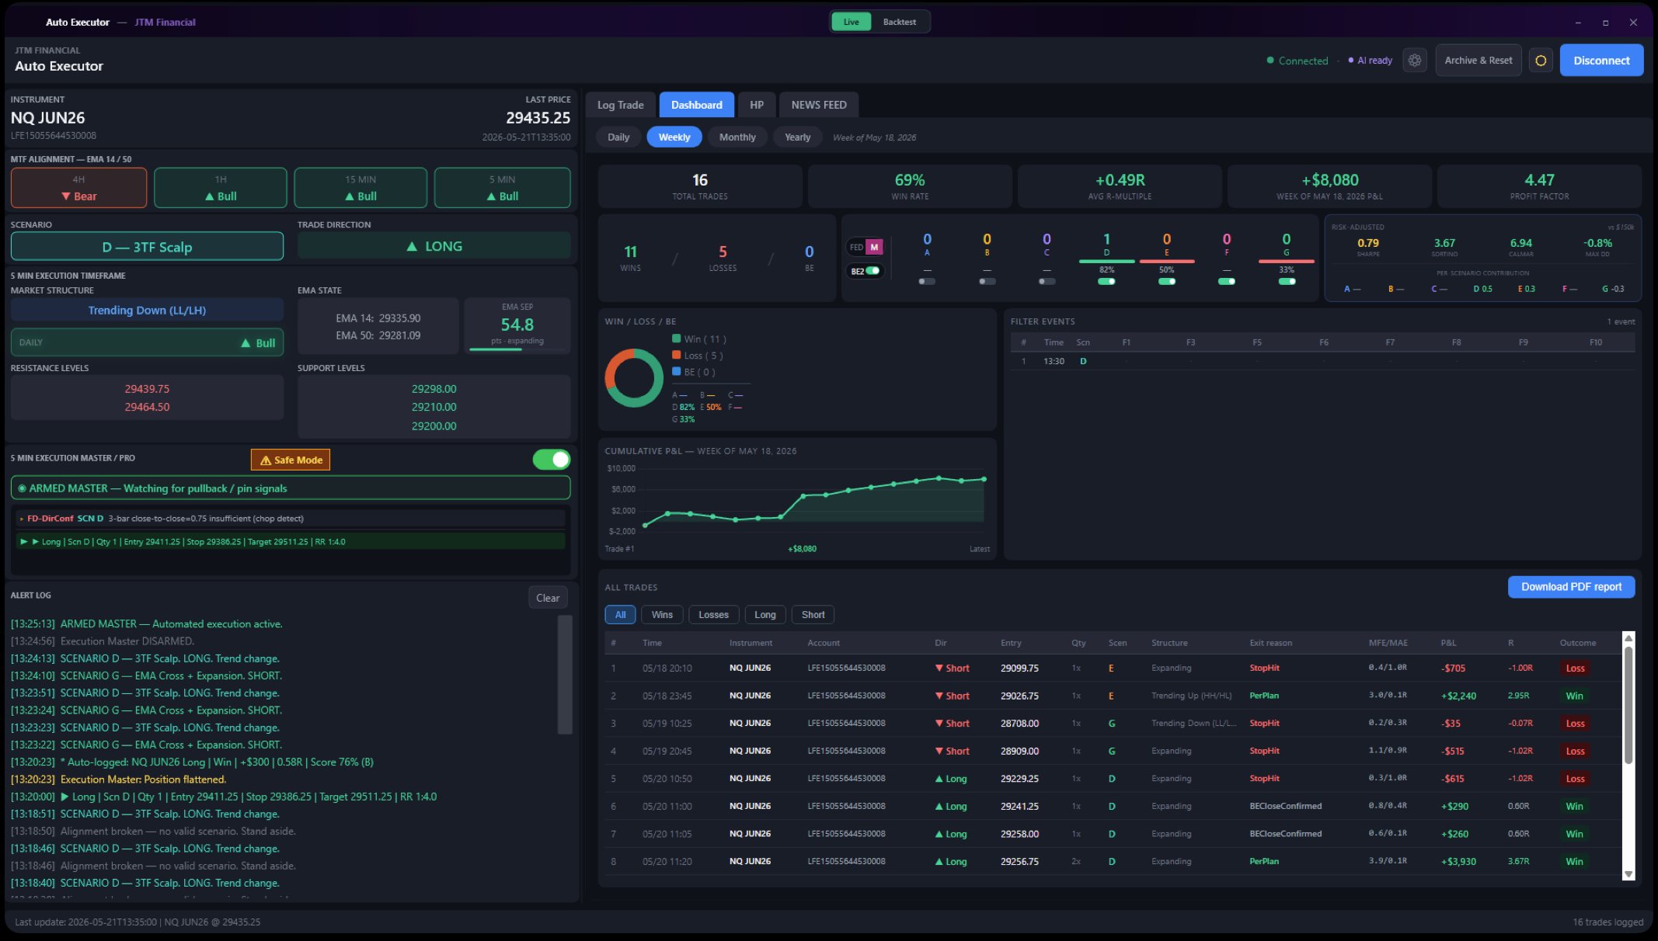Filter trades by Short
The width and height of the screenshot is (1658, 941).
click(x=813, y=615)
